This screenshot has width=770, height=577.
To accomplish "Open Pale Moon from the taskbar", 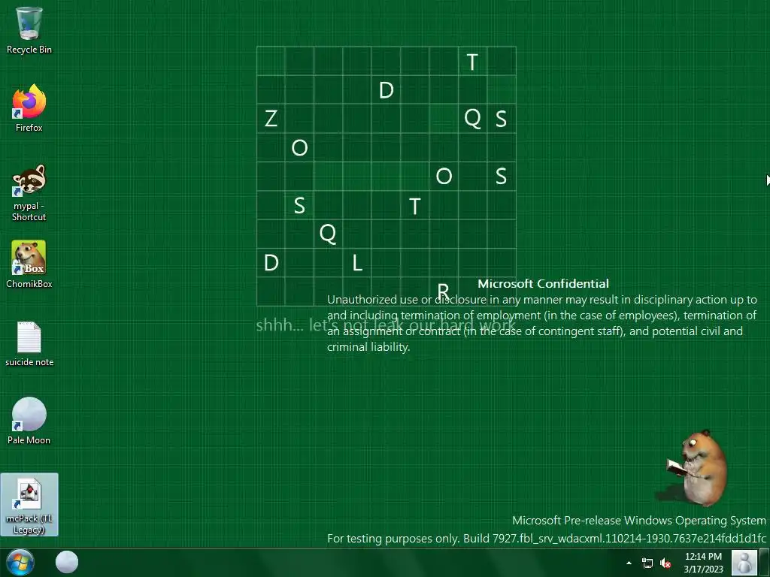I will 67,562.
